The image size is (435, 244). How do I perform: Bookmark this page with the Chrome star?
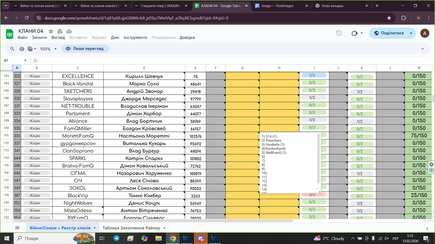pyautogui.click(x=389, y=18)
